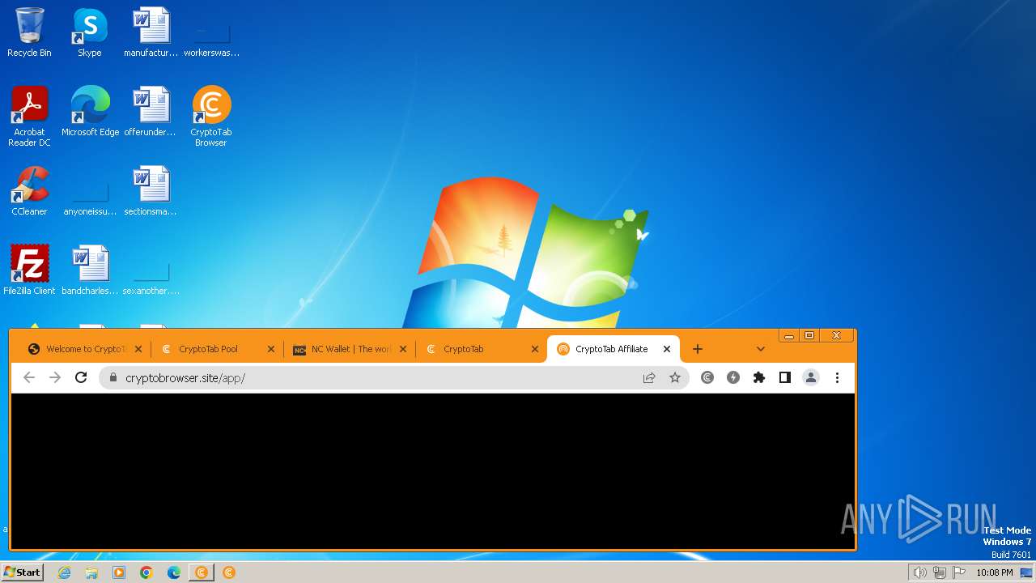The height and width of the screenshot is (583, 1036).
Task: Bookmark this page with the star icon
Action: pos(675,377)
